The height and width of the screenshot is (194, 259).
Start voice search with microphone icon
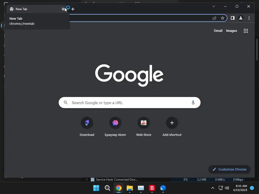point(193,103)
